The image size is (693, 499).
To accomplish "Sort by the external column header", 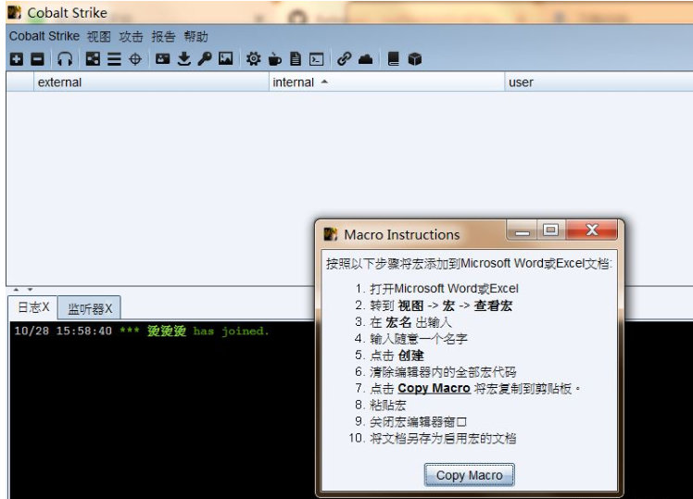I will coord(151,82).
